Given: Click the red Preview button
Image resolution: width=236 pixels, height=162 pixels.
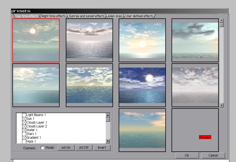Looking at the screenshot, I should pos(205,137).
